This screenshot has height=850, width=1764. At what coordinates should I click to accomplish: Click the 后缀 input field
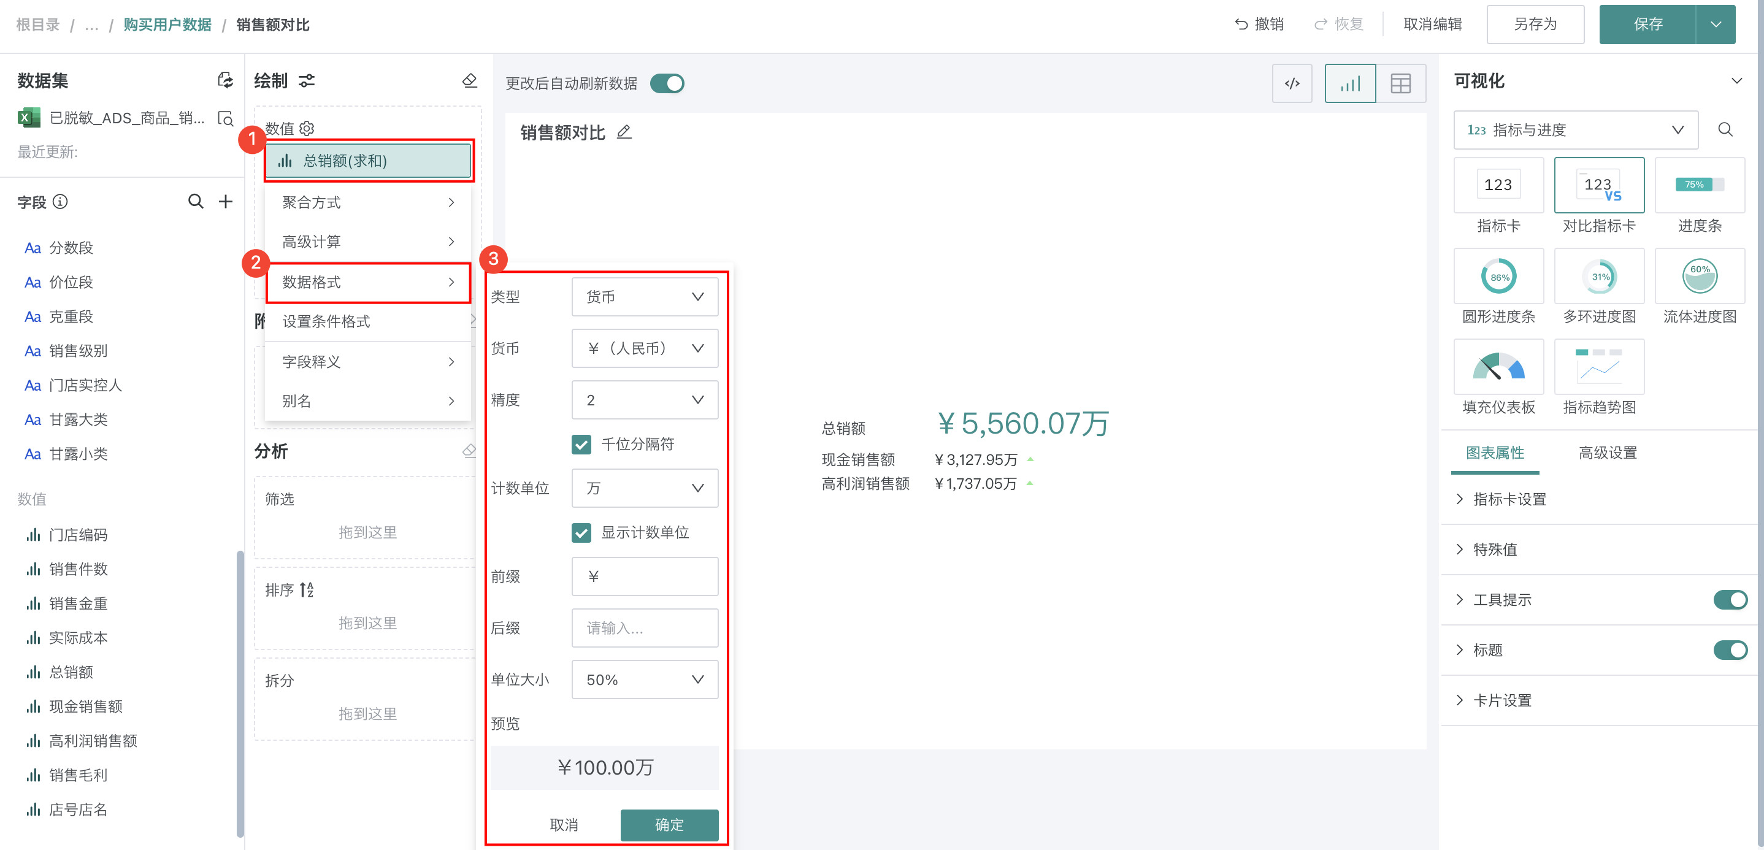645,628
